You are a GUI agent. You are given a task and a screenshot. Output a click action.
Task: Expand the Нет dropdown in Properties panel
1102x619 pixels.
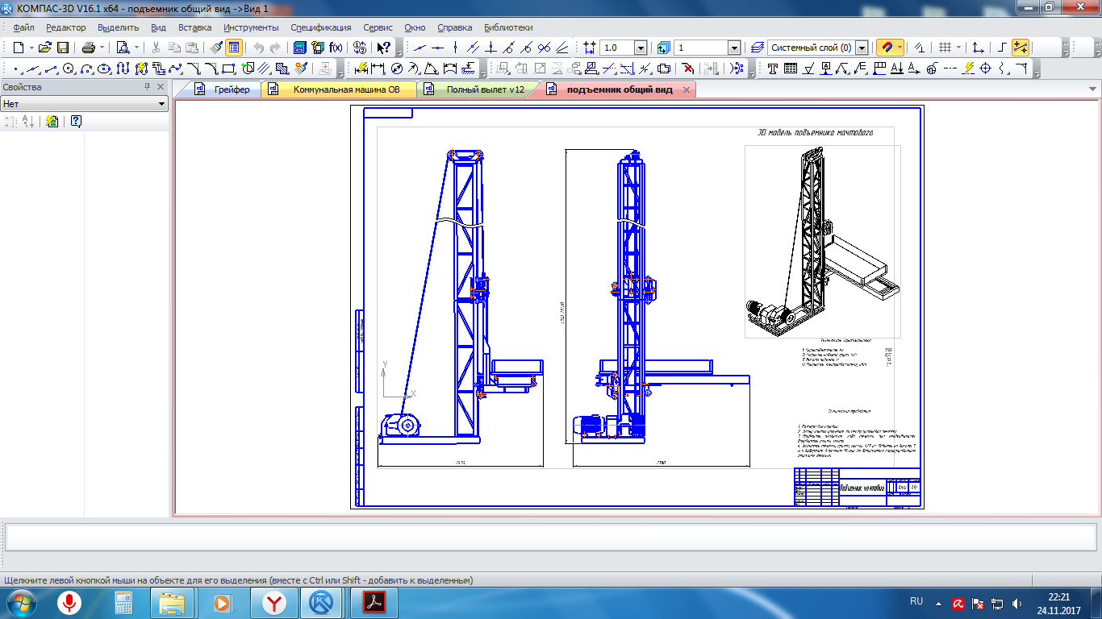click(x=161, y=104)
